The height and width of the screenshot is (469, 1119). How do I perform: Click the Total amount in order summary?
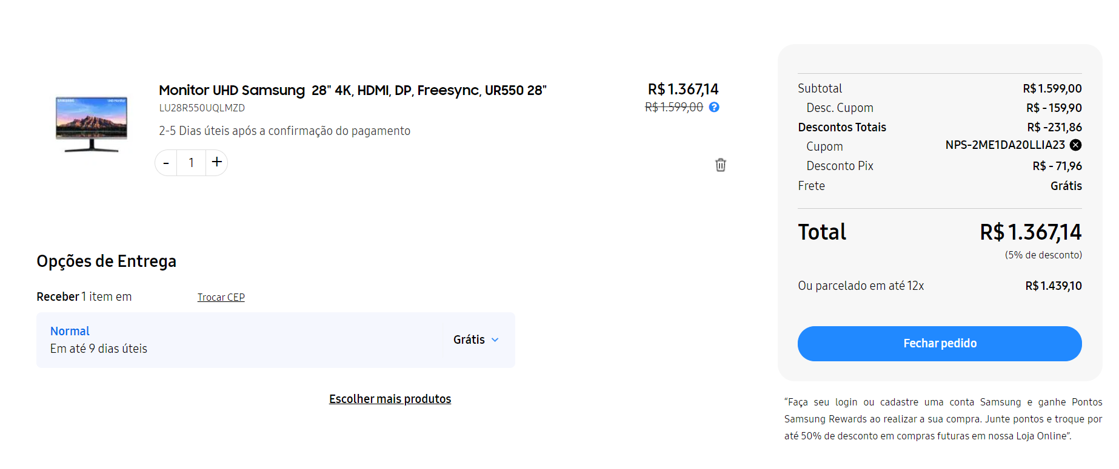tap(1030, 232)
